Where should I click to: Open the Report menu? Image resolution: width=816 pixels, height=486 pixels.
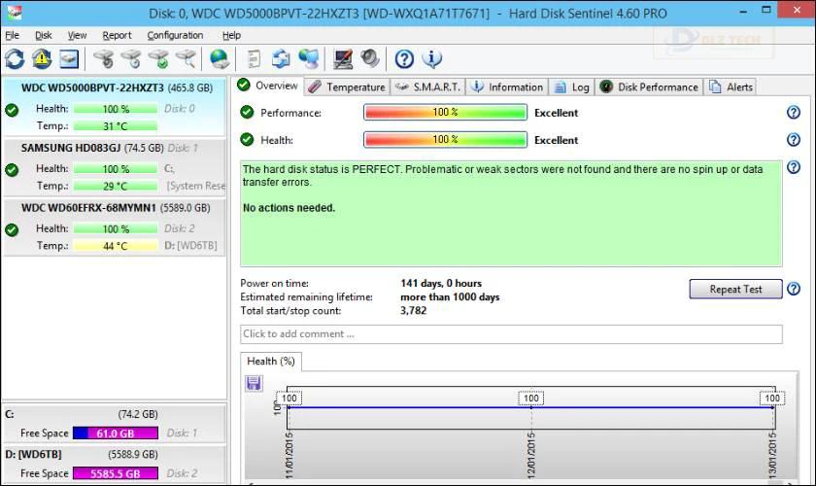(117, 35)
